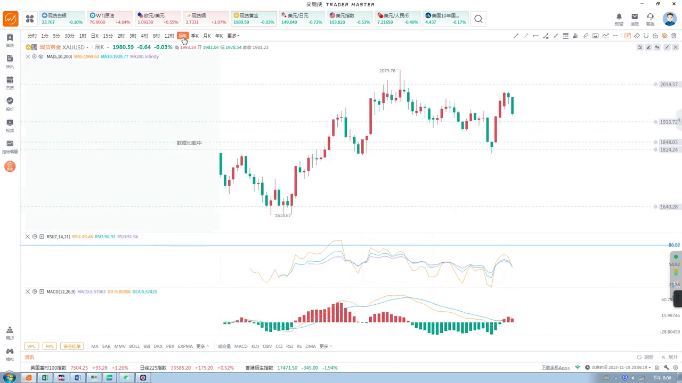Open the 自选 watchlist sidebar icon

coord(10,40)
